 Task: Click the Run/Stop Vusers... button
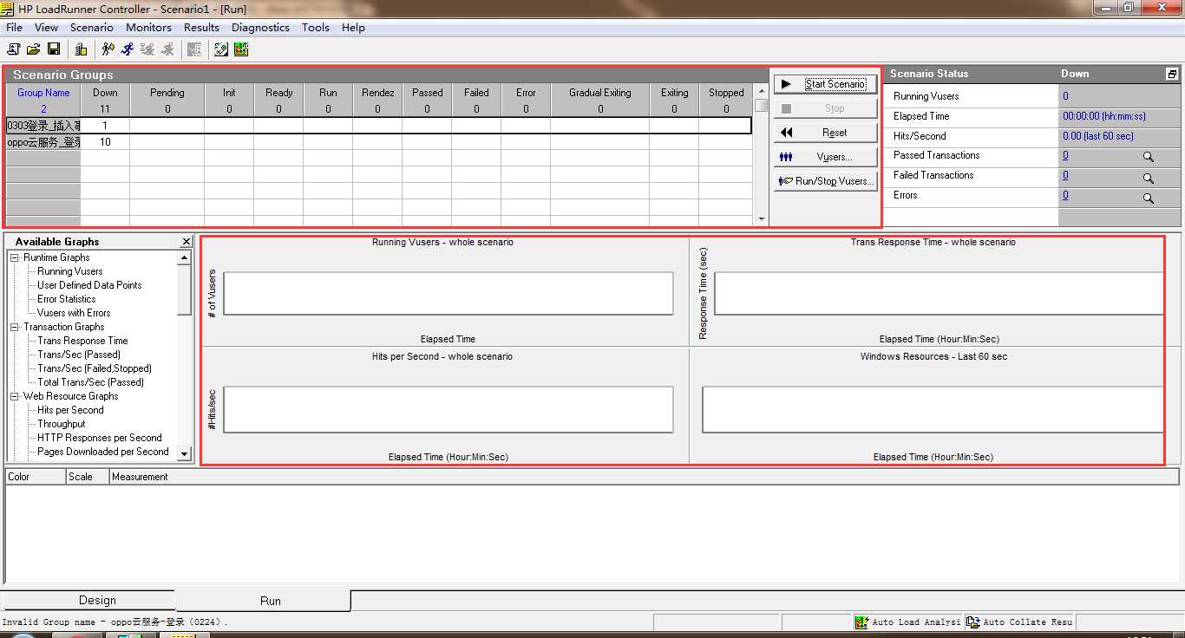(x=825, y=181)
